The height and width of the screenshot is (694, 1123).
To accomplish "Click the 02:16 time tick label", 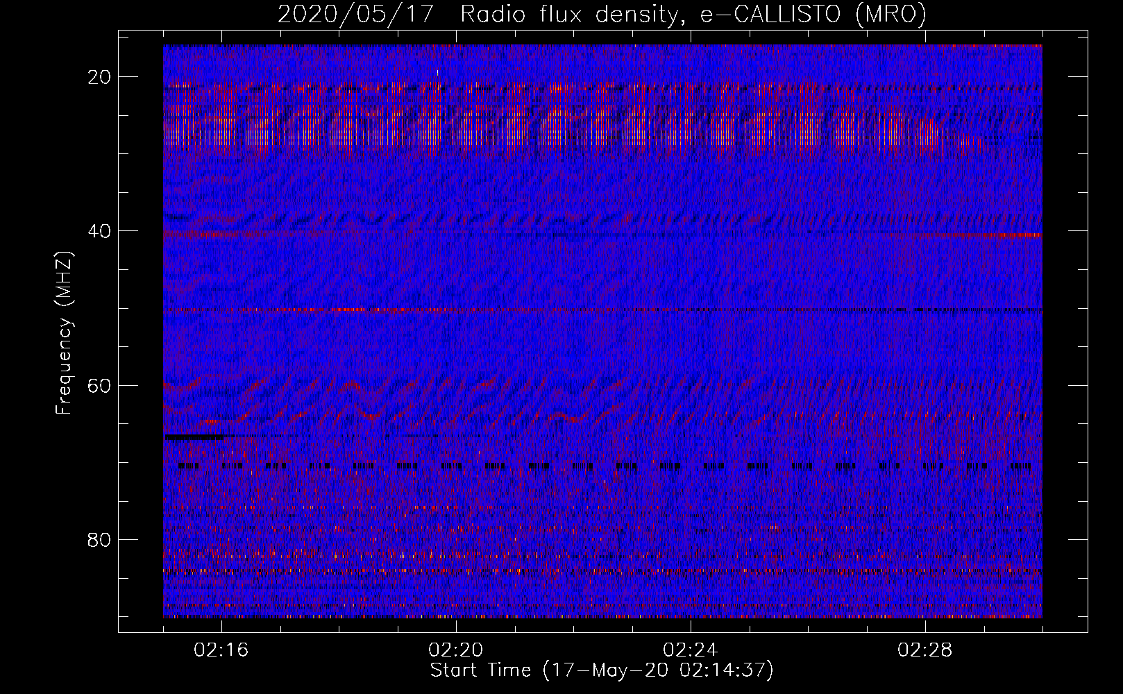I will 221,650.
